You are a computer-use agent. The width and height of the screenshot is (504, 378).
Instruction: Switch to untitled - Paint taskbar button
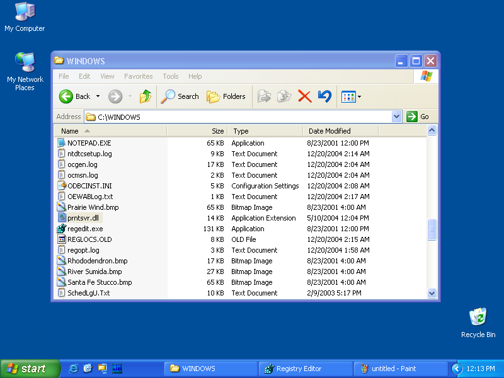[x=401, y=369]
